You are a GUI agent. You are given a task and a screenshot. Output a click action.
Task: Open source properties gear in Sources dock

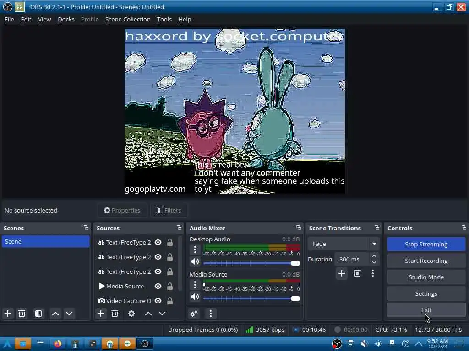pos(131,314)
